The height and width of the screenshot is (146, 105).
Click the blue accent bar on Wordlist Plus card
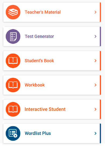100,133
